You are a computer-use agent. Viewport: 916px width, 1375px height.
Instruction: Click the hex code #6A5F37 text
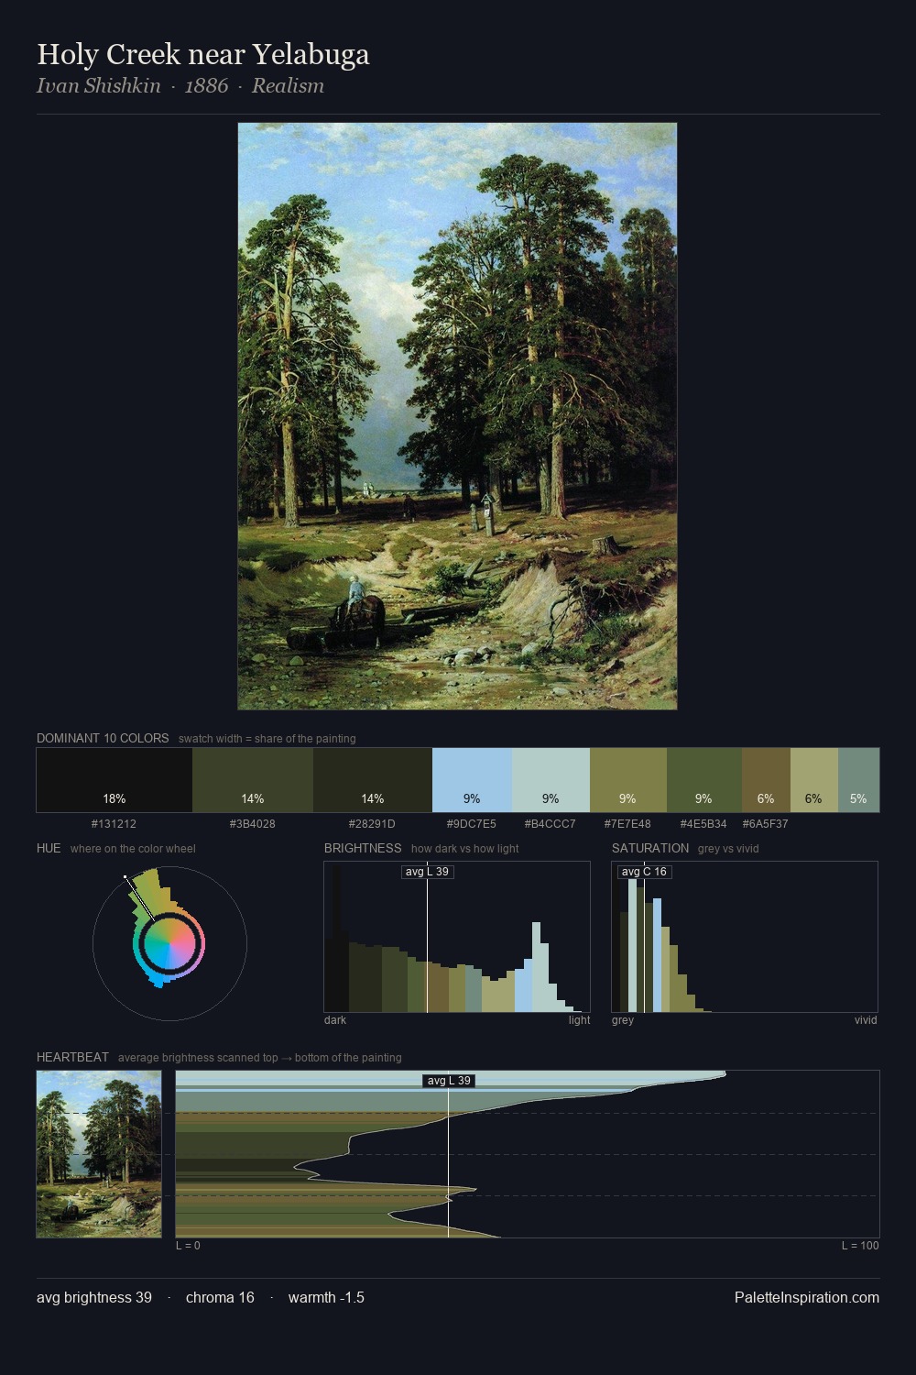[x=765, y=824]
